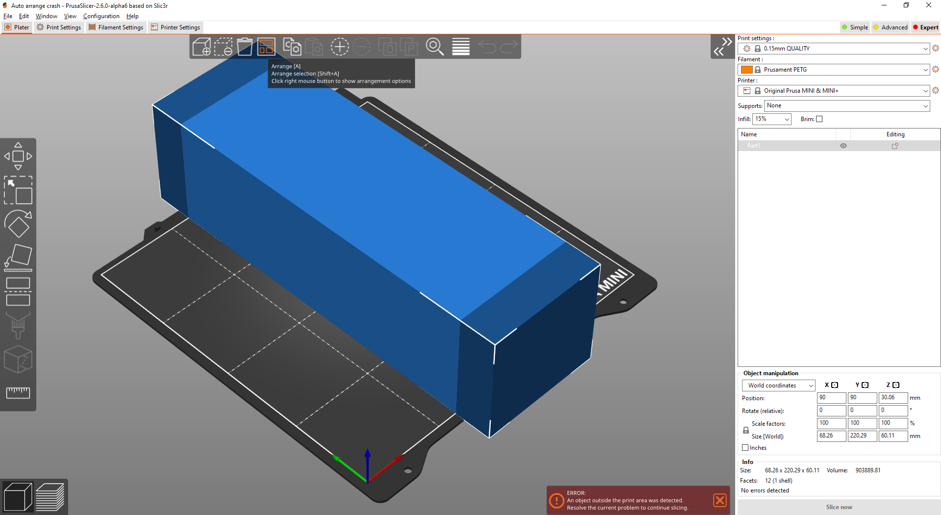The image size is (941, 515).
Task: Switch to 3D editor view
Action: pyautogui.click(x=18, y=496)
